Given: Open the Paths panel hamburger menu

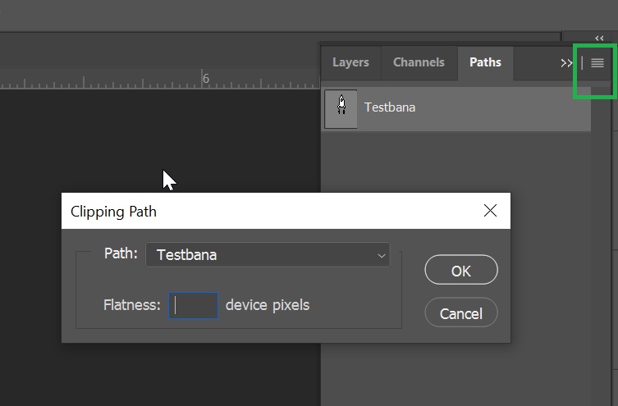Looking at the screenshot, I should coord(597,63).
